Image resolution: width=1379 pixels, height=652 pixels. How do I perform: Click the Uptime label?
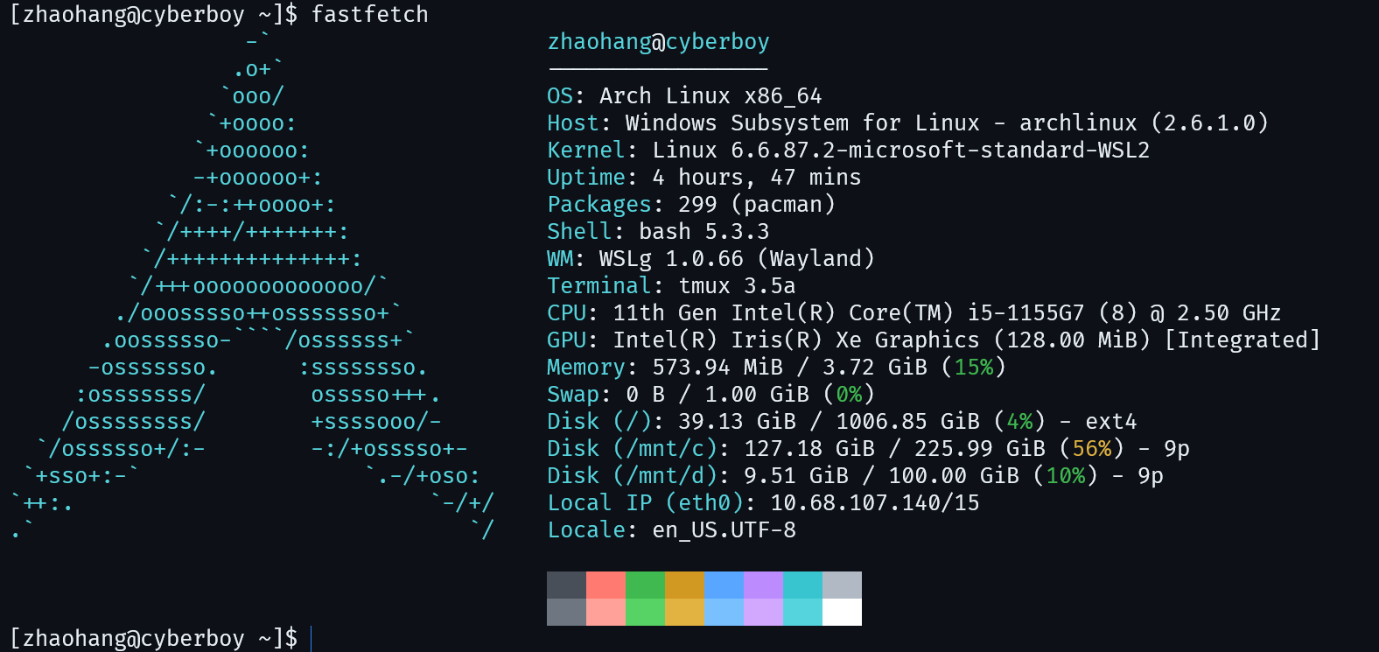tap(586, 178)
